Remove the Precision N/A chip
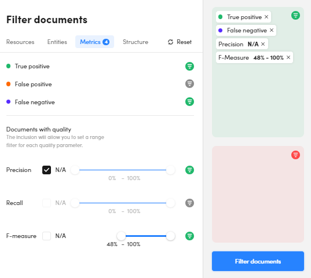This screenshot has height=278, width=311. coord(263,44)
